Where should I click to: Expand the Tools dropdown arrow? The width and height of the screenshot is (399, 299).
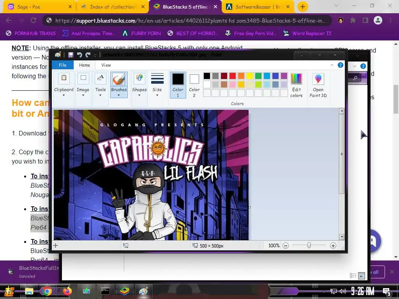coord(100,95)
